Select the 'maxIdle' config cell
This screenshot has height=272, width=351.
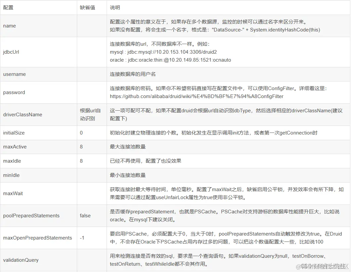(x=38, y=161)
